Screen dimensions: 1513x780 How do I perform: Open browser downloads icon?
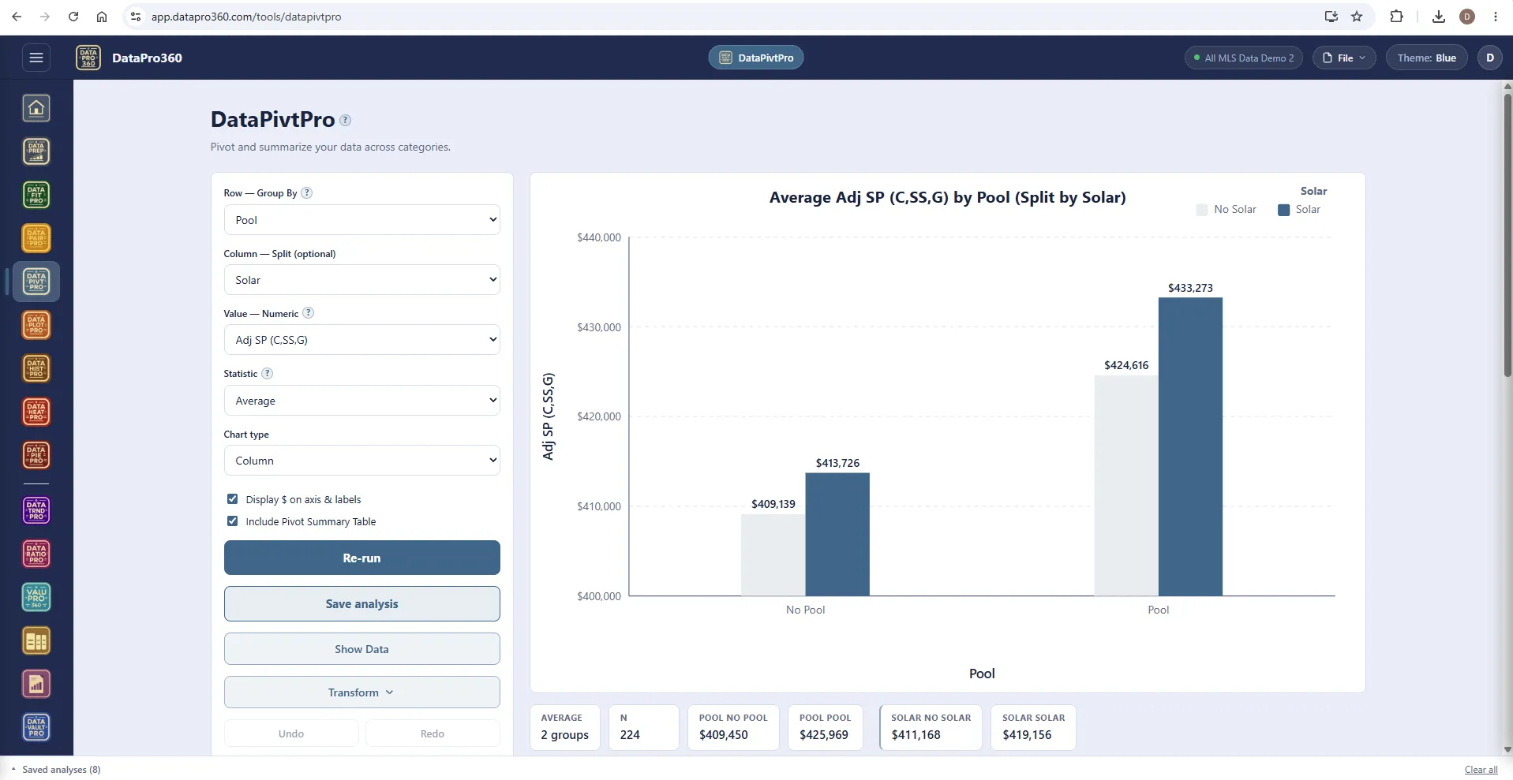point(1439,17)
